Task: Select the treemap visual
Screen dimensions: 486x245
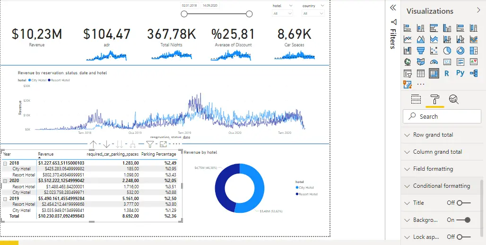Action: 474,51
